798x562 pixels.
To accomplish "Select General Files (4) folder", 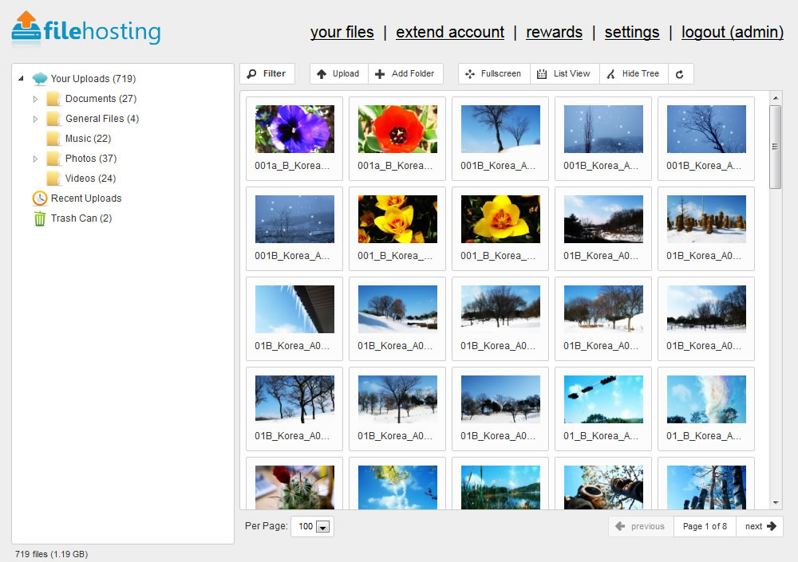I will point(102,119).
